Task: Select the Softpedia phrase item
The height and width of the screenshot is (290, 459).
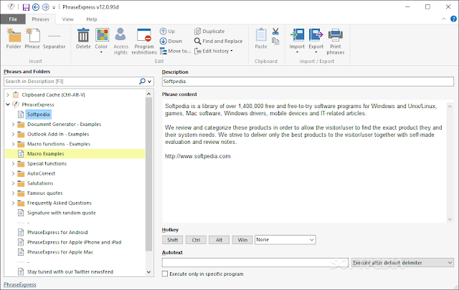Action: pyautogui.click(x=38, y=115)
